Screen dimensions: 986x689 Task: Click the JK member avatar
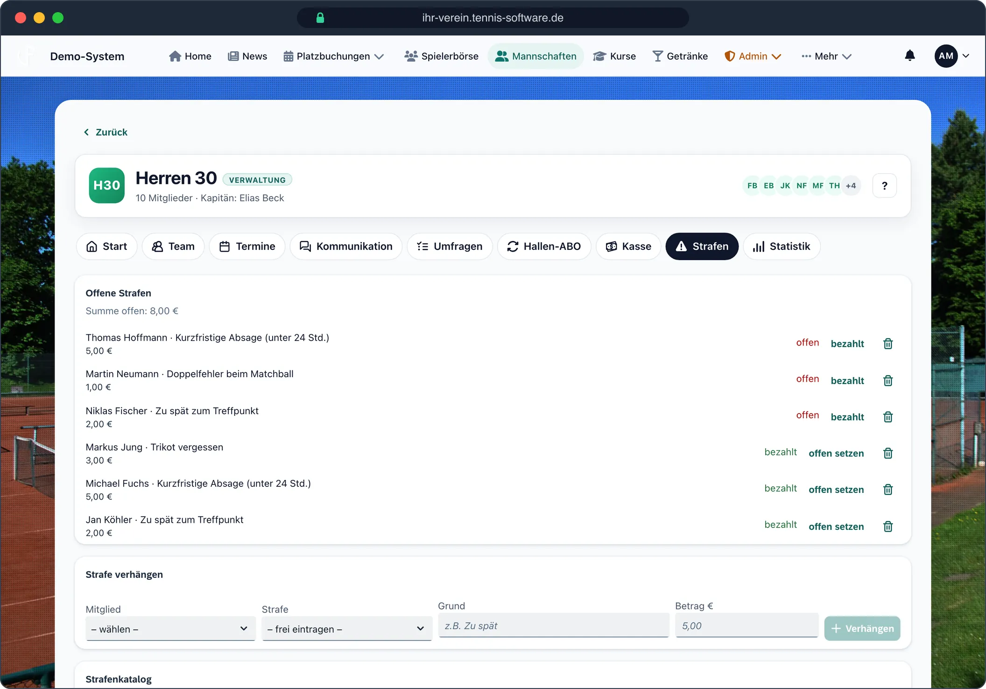[785, 186]
